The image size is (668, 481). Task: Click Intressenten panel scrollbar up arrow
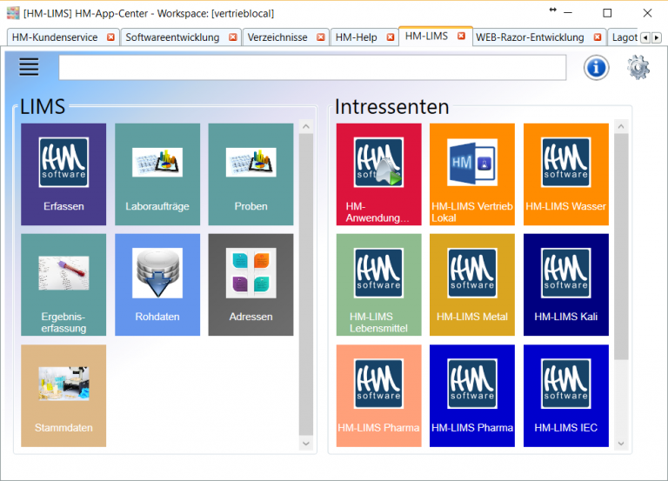pos(621,126)
